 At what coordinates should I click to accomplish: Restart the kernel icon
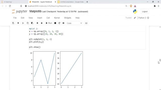[x=59, y=23]
